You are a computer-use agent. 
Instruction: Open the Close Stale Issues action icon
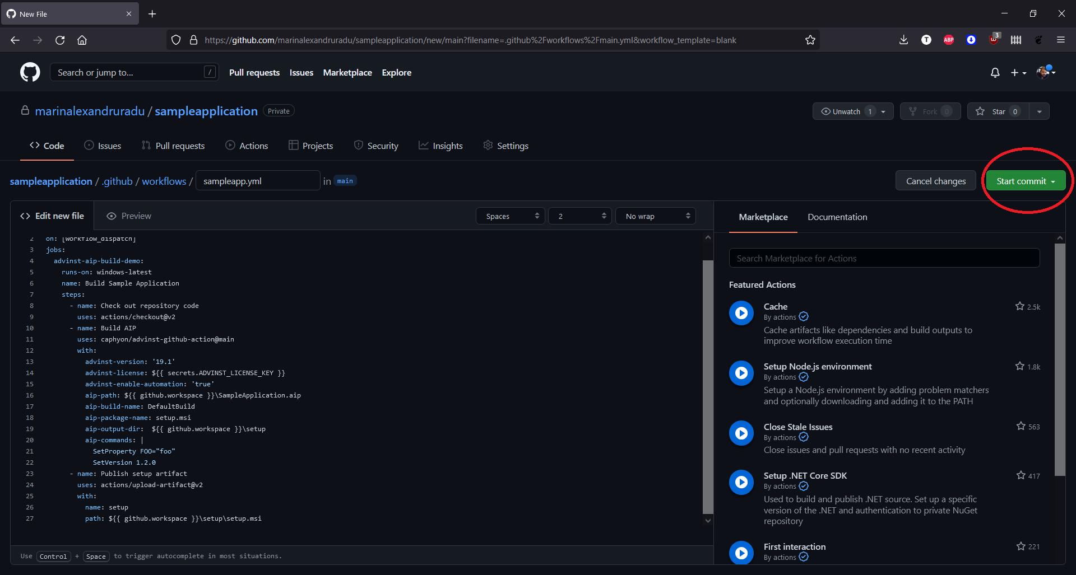click(x=741, y=433)
